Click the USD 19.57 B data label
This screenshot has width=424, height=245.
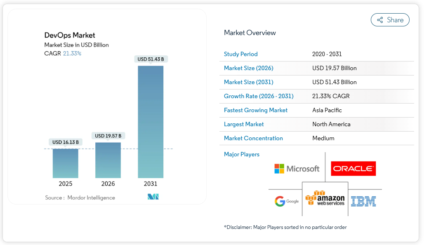click(108, 136)
